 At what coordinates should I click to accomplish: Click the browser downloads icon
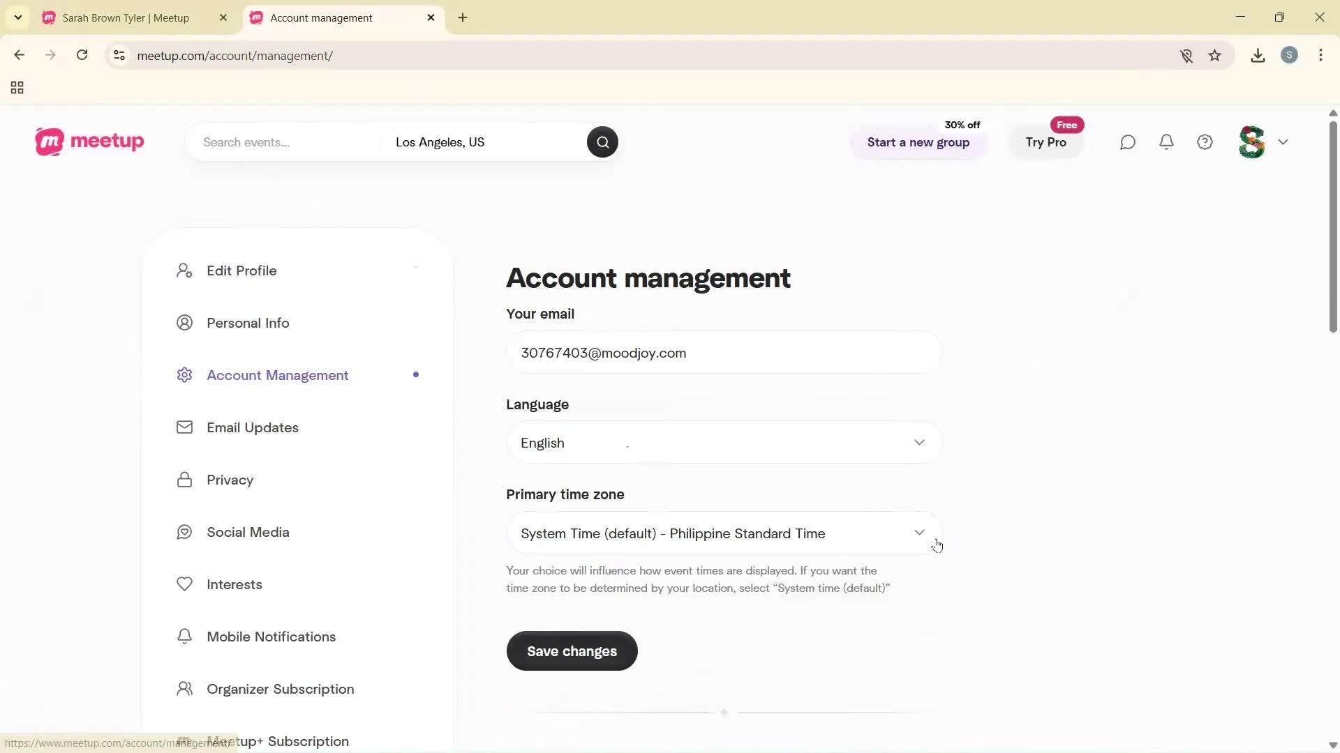[x=1258, y=55]
